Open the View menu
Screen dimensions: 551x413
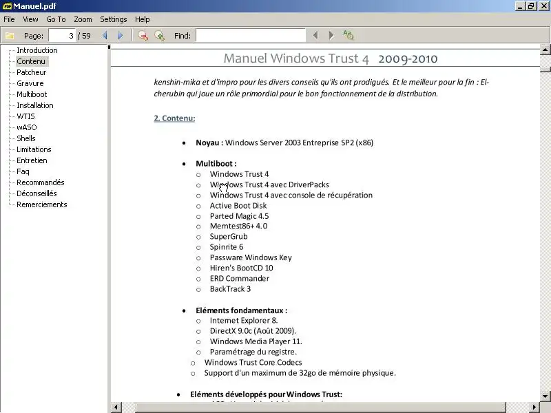[x=30, y=19]
